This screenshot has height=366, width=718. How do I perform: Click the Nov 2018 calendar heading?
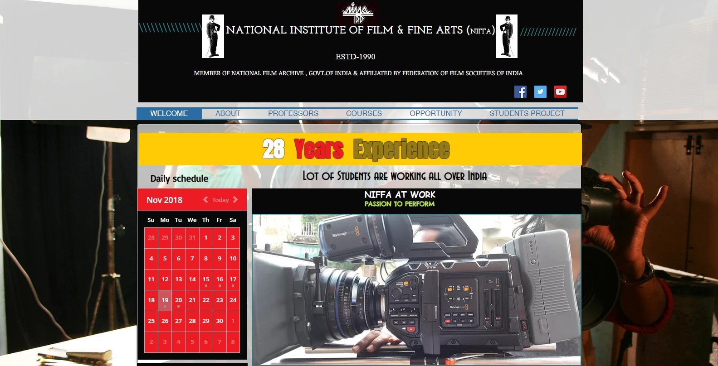coord(164,200)
